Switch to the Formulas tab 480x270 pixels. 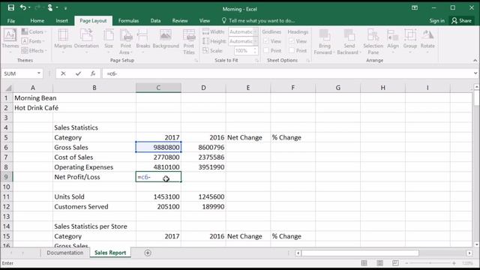pyautogui.click(x=128, y=21)
